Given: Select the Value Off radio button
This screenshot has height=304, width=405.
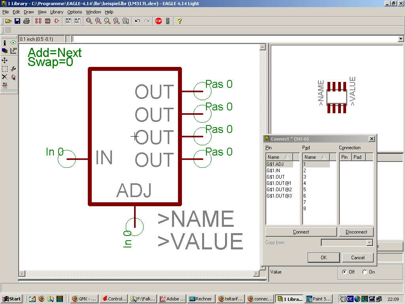Looking at the screenshot, I should click(344, 272).
